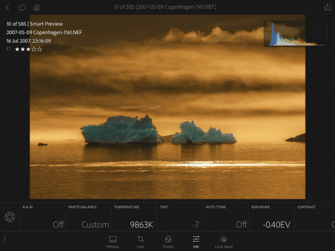Select the Exposure -0.40EV adjustment
Screen dimensions: 335x251
tap(271, 217)
